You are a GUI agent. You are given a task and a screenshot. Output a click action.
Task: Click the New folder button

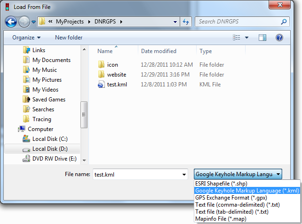[x=69, y=37]
